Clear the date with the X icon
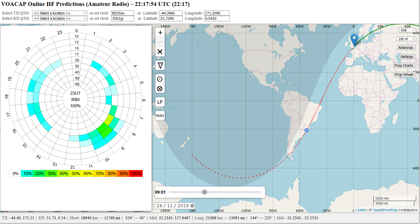420x224 pixels. pyautogui.click(x=192, y=206)
